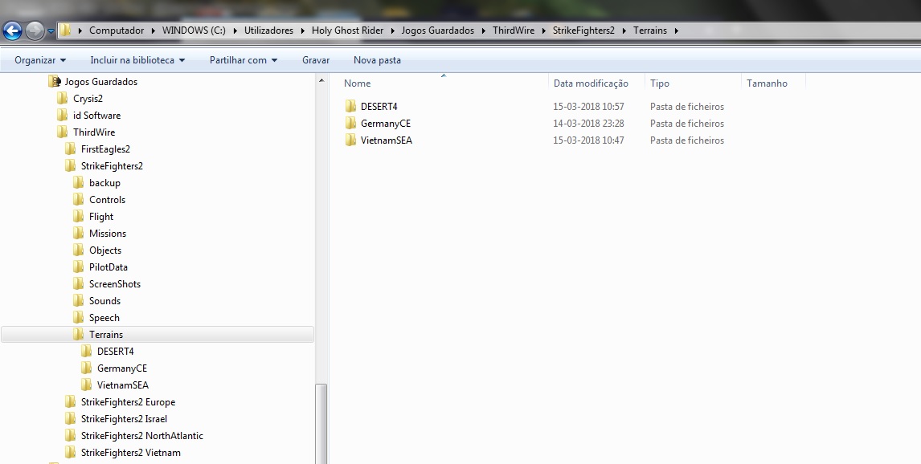
Task: Expand the breadcrumb arrow after Computador
Action: (153, 31)
